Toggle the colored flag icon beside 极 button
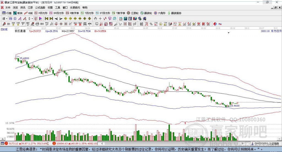The height and width of the screenshot is (152, 282). [x=41, y=19]
